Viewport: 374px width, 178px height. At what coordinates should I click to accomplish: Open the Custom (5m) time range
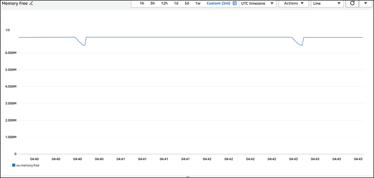pos(219,3)
